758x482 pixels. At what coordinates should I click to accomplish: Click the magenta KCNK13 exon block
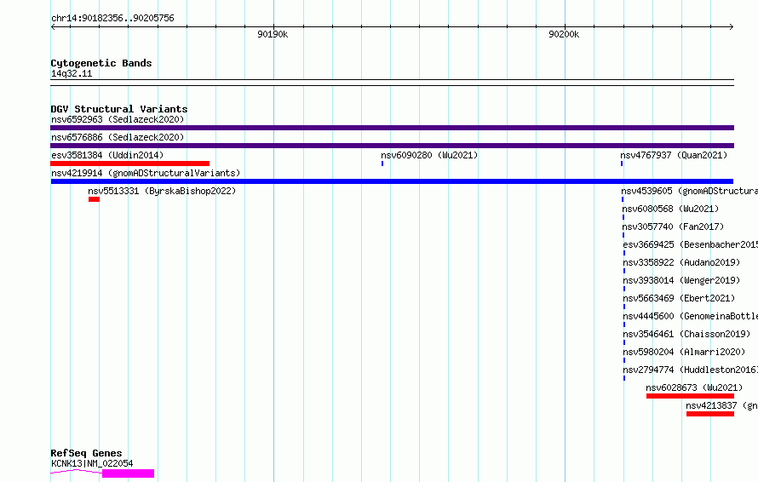[128, 473]
